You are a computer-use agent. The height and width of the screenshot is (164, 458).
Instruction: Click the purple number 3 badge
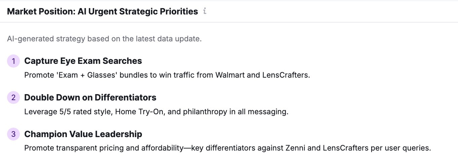click(13, 134)
